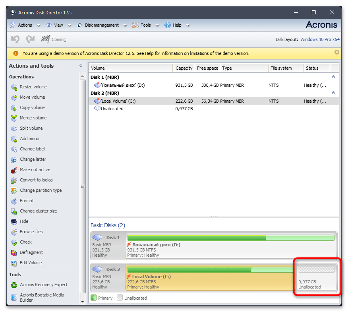
Task: Click the Windows 10 Pro x64 link
Action: click(320, 39)
